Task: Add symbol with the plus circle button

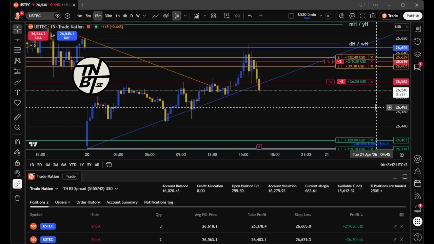Action: pos(67,16)
